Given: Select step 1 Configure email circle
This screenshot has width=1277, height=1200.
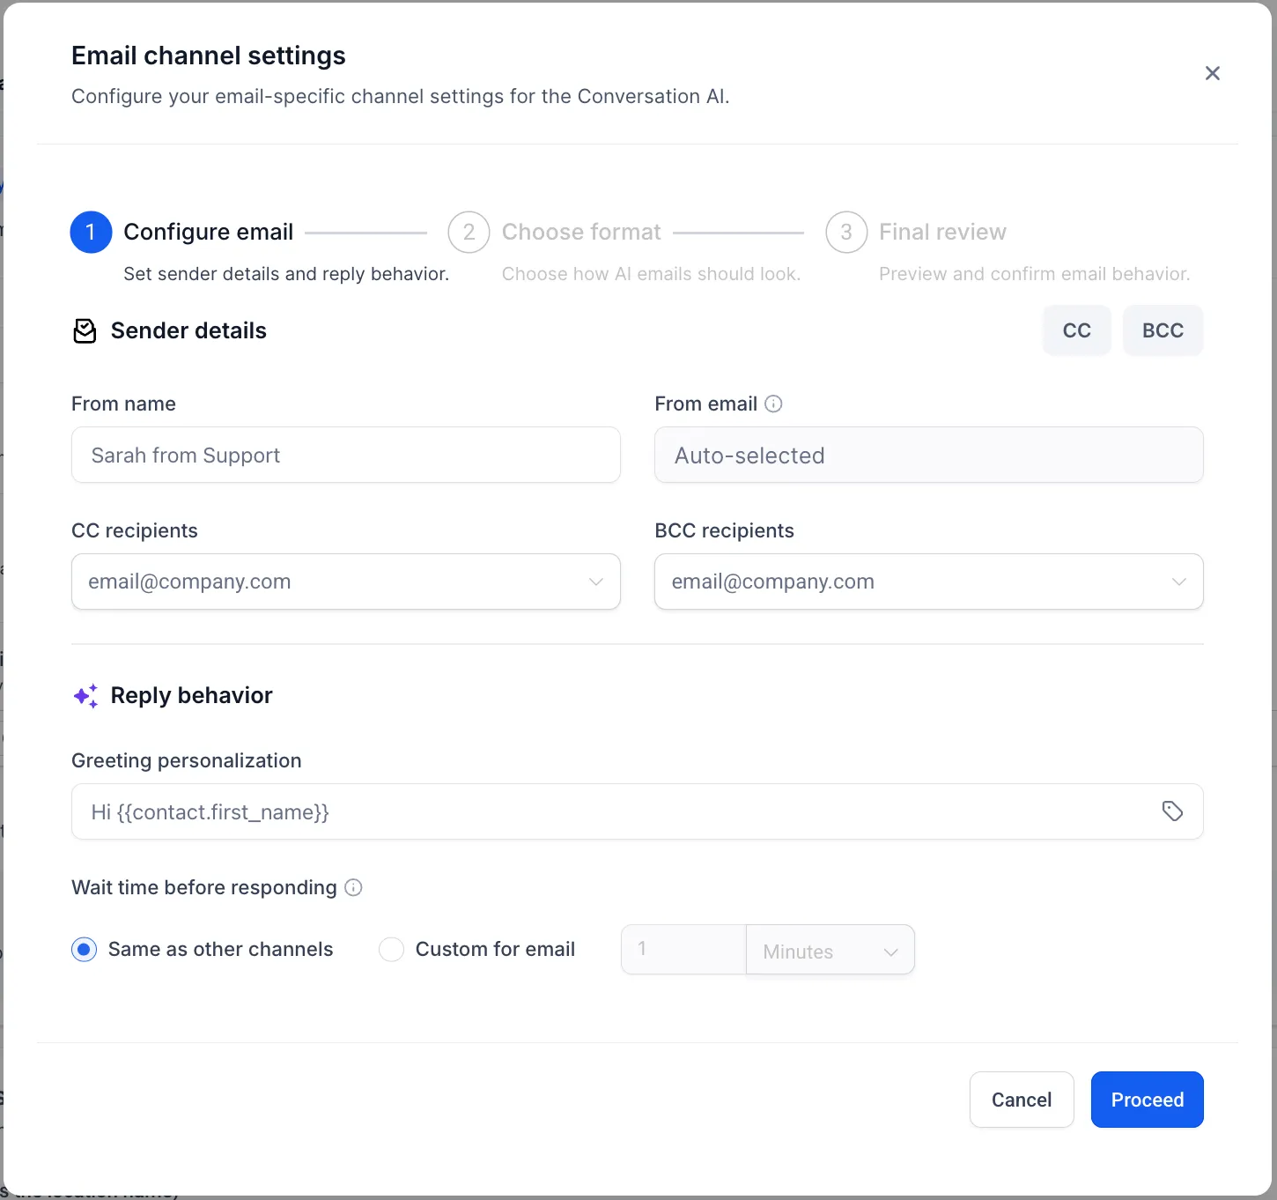Looking at the screenshot, I should 91,232.
